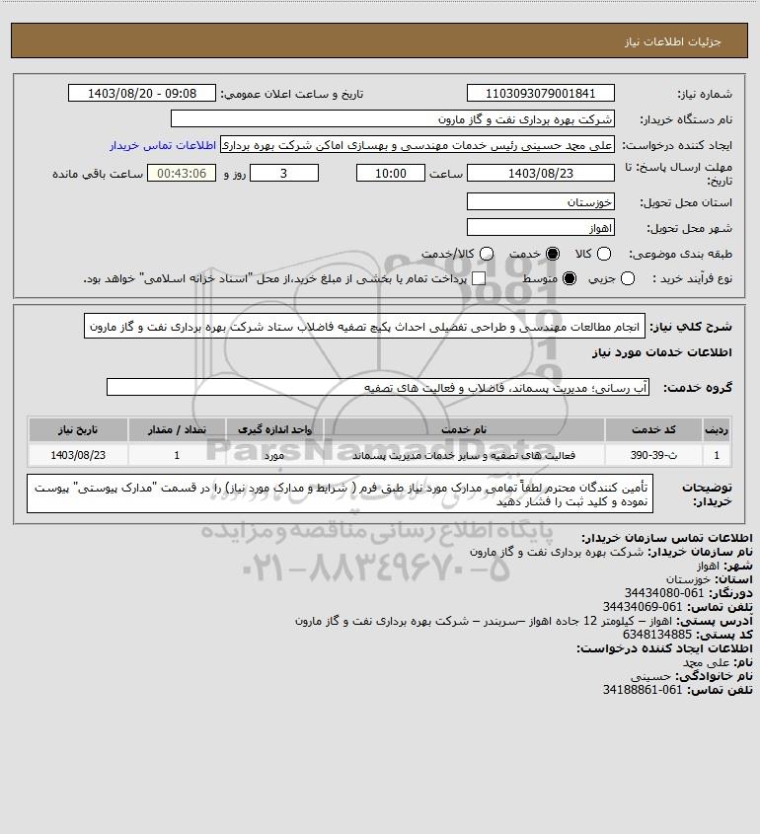Click the request creator field علی مجد حسینی
Image resolution: width=760 pixels, height=834 pixels.
(x=417, y=145)
